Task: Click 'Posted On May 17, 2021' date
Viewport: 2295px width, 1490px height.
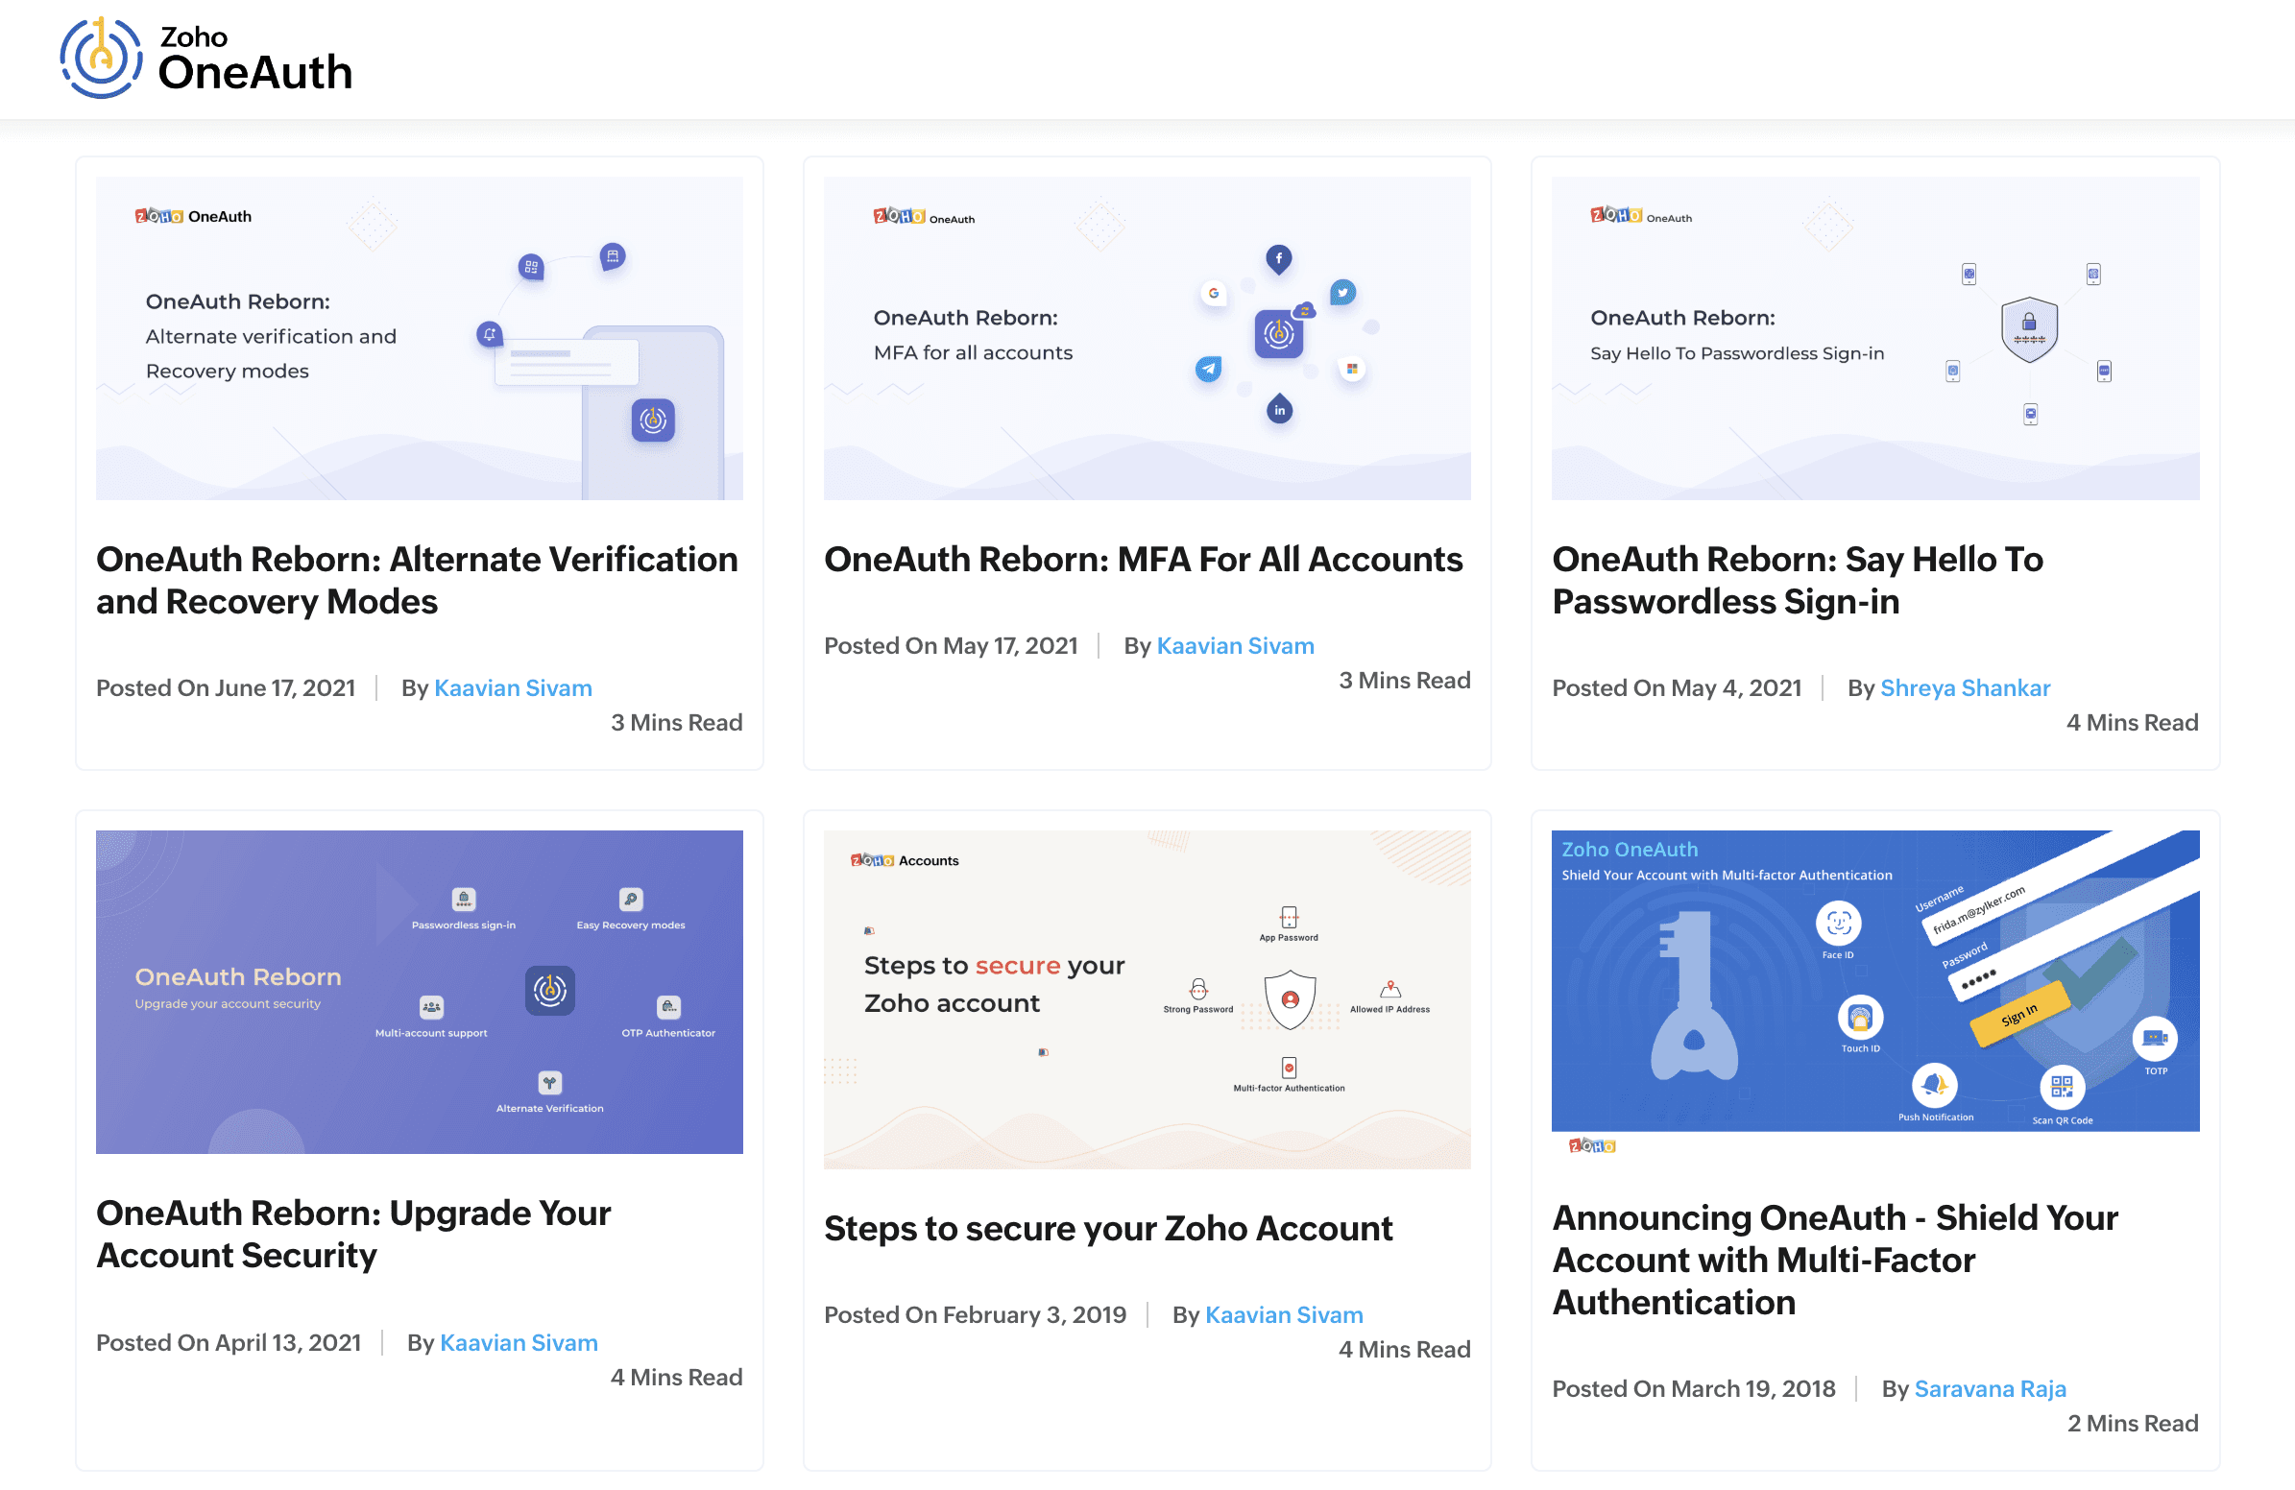Action: tap(951, 646)
